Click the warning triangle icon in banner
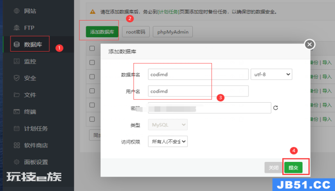 92,12
